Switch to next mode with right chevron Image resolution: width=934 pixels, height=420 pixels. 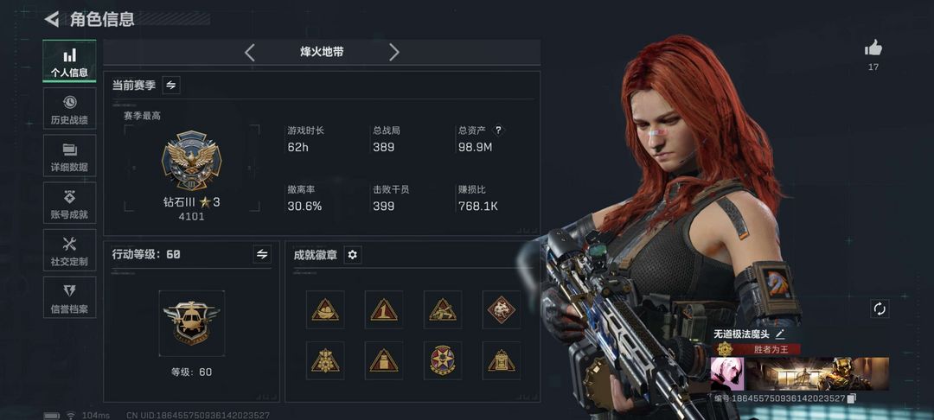[393, 53]
